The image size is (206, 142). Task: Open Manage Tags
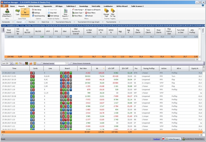tap(106, 13)
